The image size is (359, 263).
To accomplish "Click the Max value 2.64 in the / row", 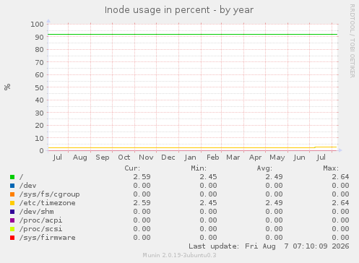I will (x=340, y=177).
